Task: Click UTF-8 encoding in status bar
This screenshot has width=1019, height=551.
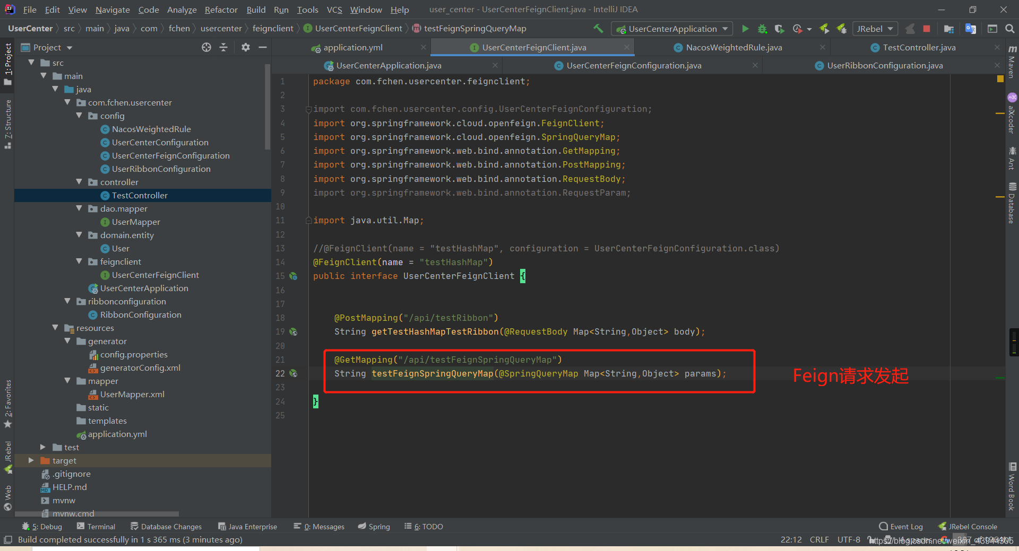Action: pyautogui.click(x=849, y=539)
